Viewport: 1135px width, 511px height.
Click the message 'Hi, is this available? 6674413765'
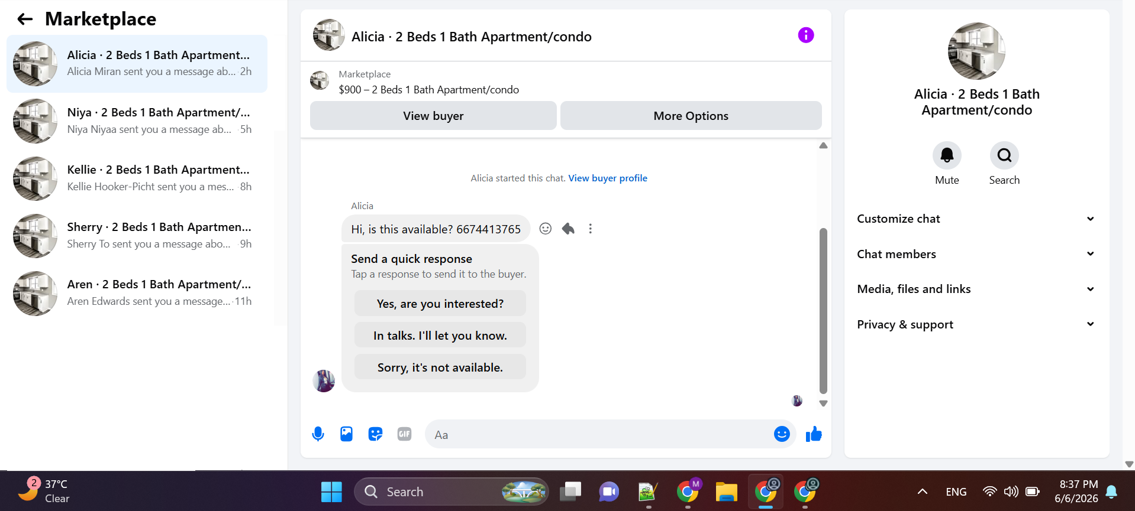click(x=436, y=229)
